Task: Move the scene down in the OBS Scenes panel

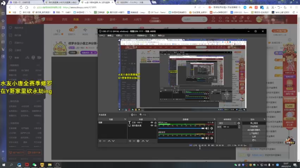Action: point(113,141)
